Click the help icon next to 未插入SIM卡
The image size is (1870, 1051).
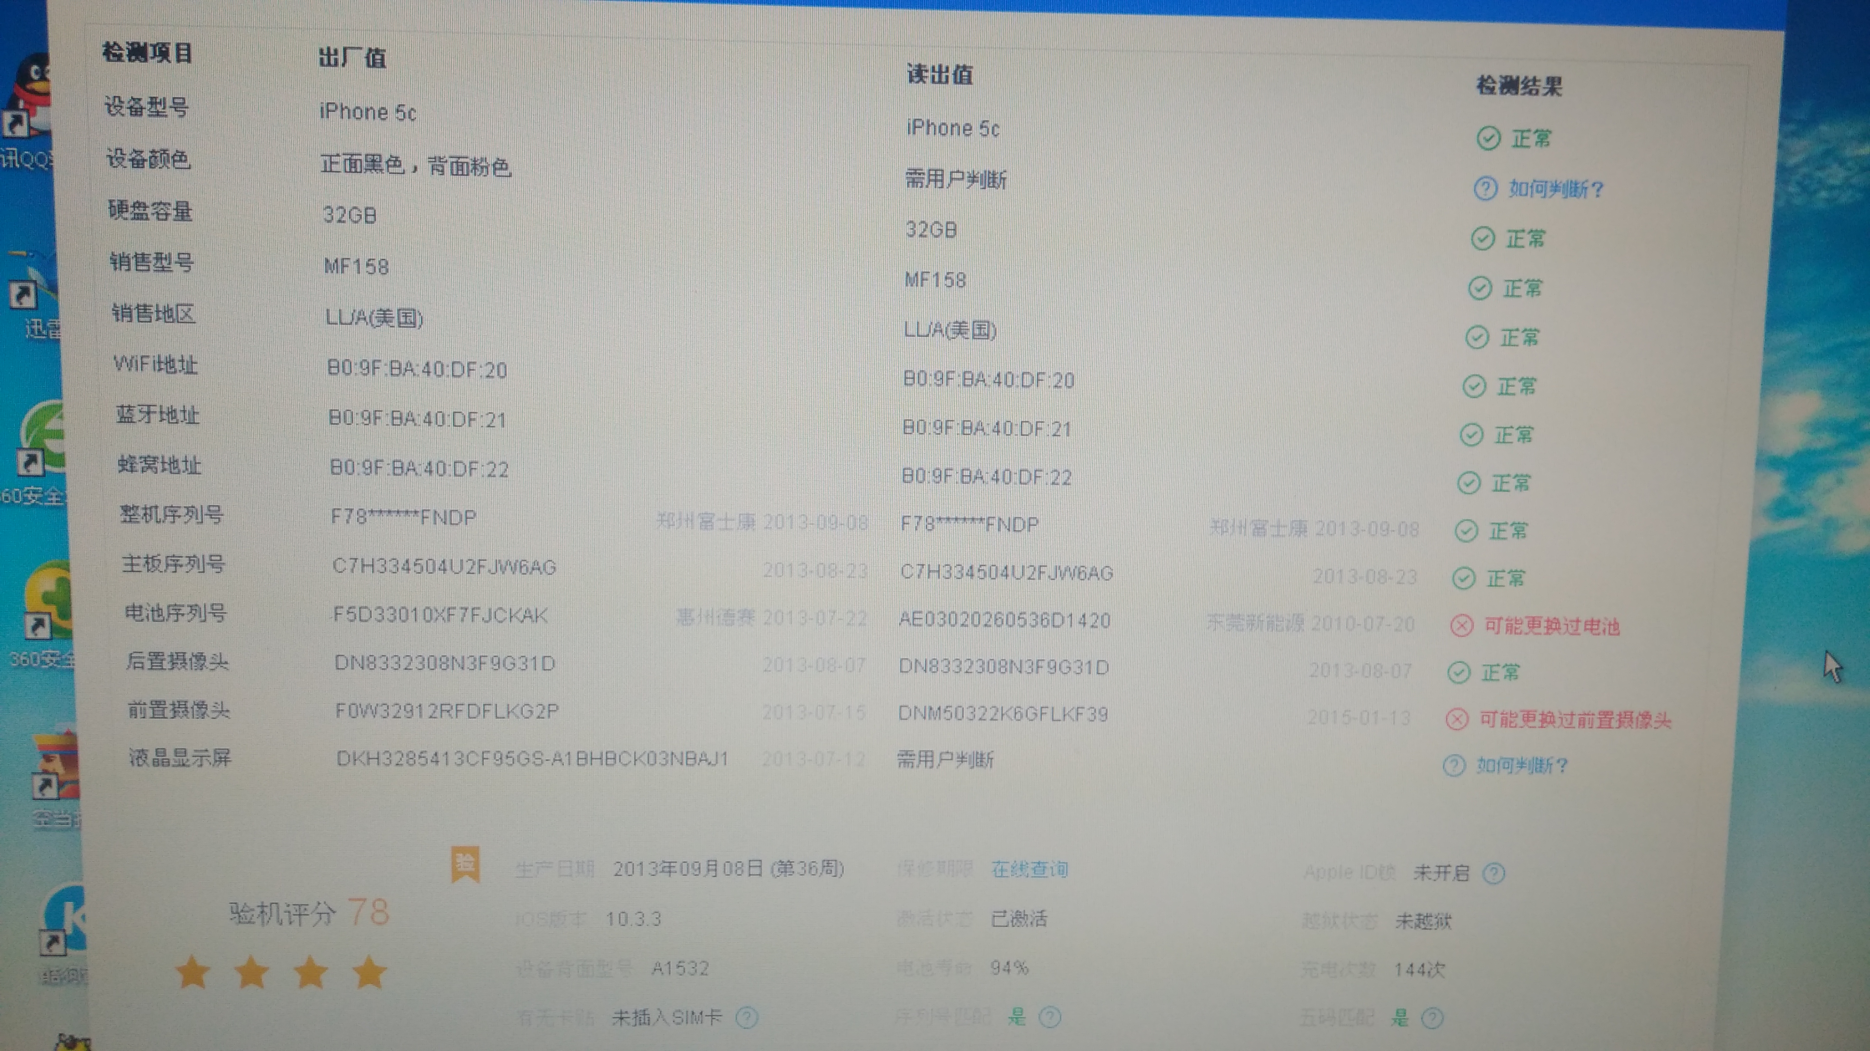[747, 1017]
